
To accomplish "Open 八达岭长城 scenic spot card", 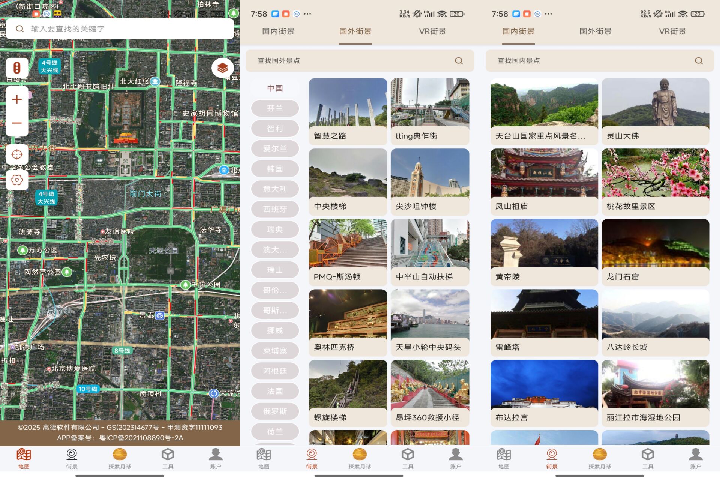I will (x=655, y=322).
